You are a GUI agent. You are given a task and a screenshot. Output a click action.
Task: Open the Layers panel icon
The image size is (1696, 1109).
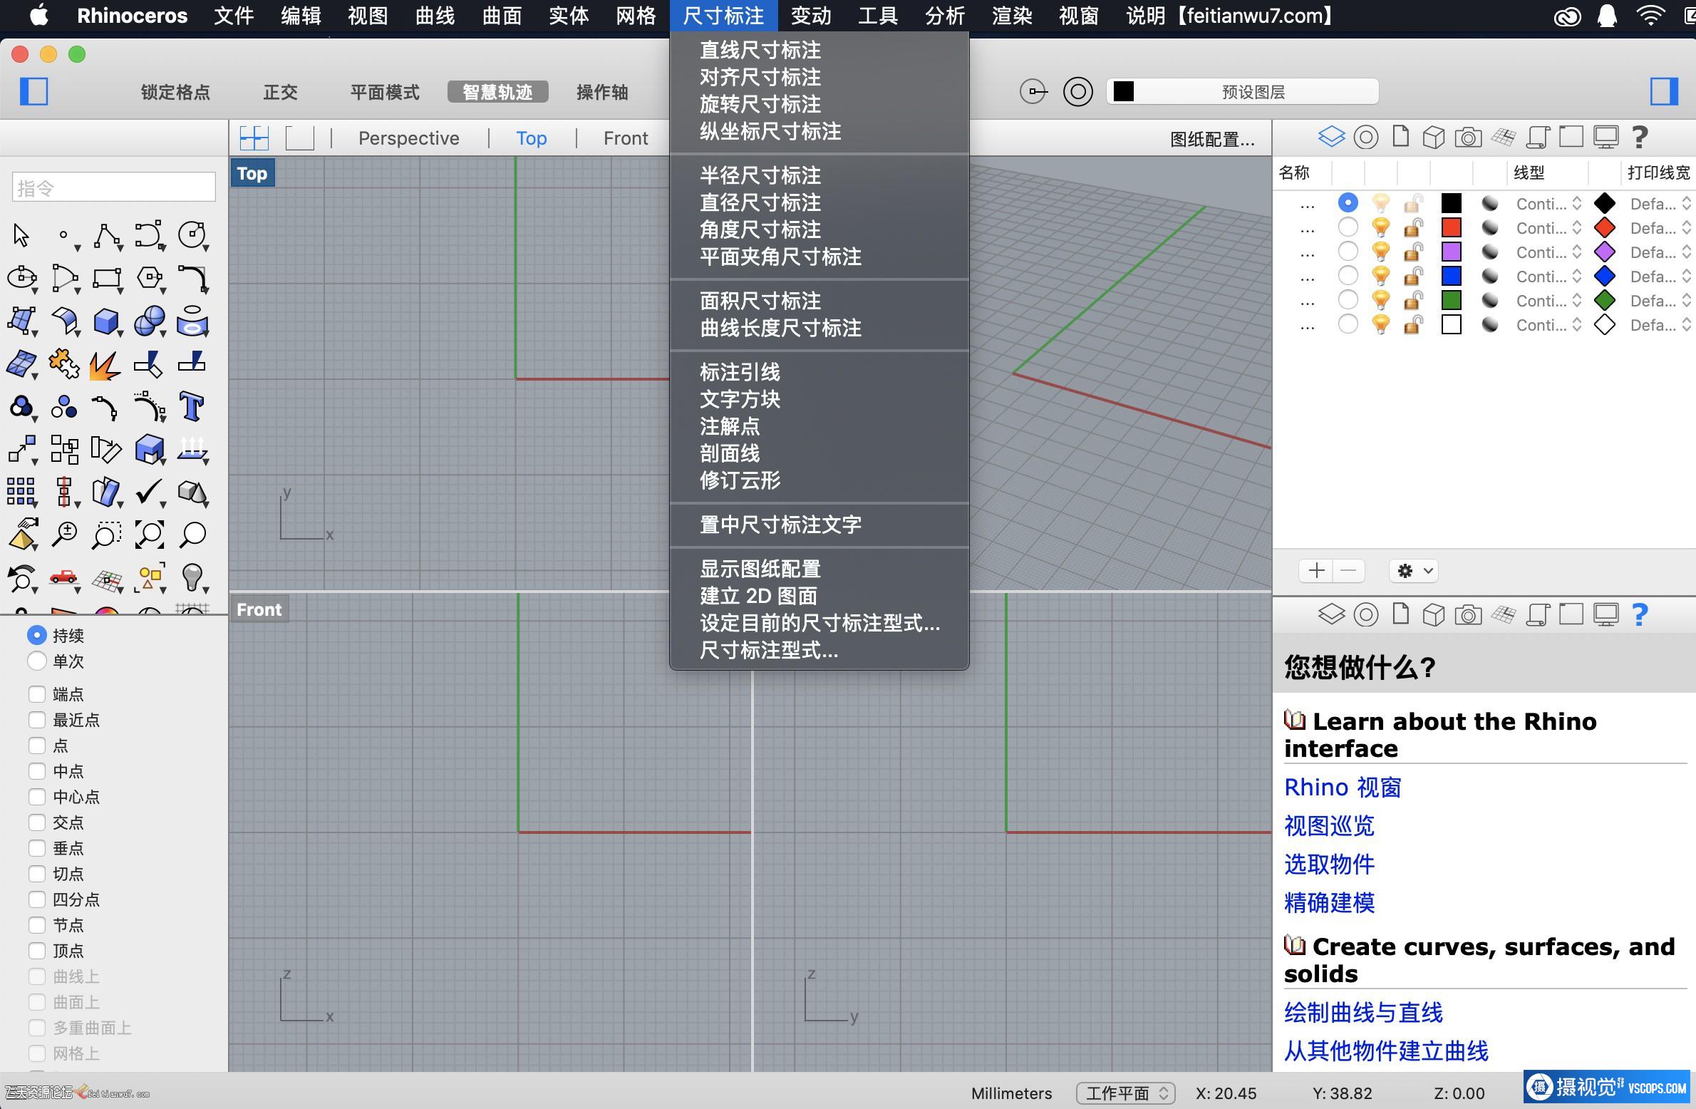click(x=1331, y=137)
